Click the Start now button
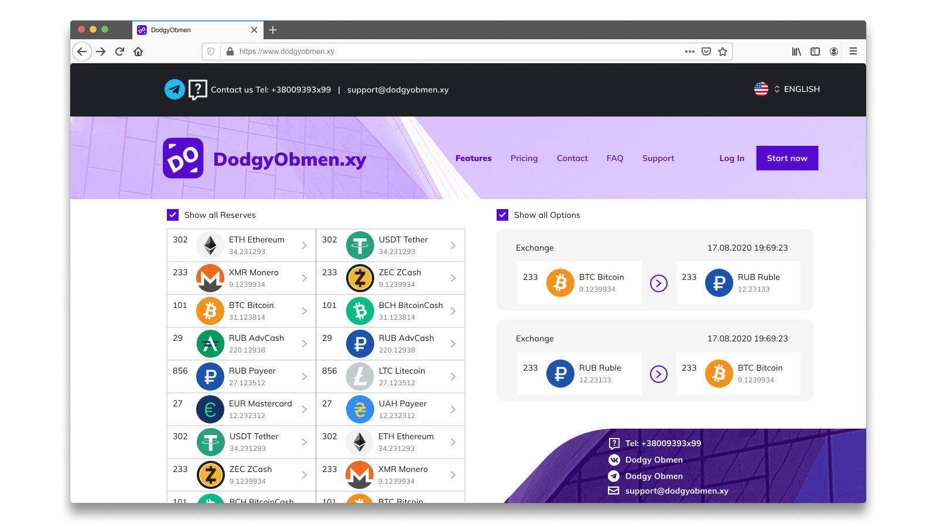 click(x=787, y=158)
